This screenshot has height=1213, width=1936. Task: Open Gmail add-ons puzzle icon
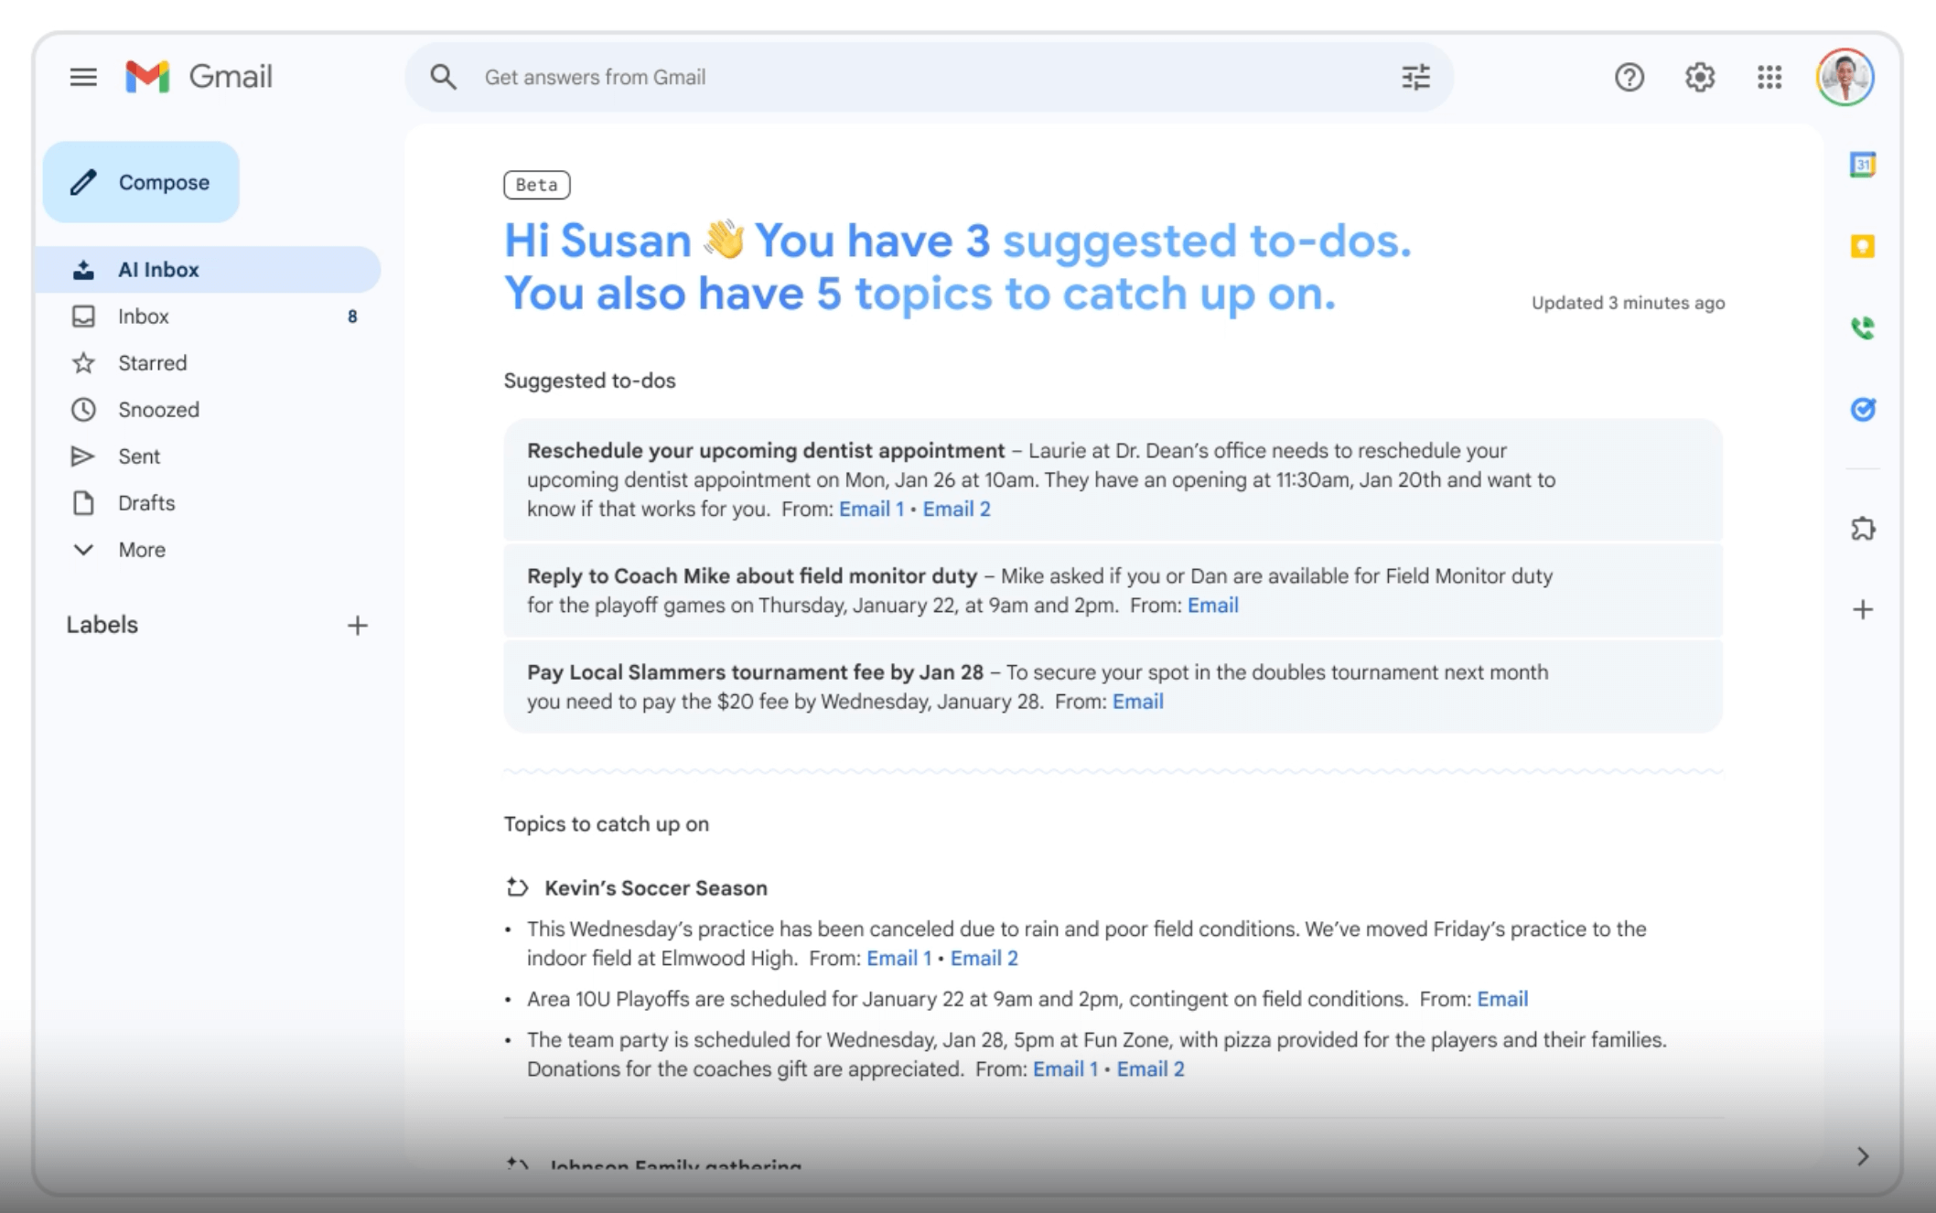pos(1862,528)
